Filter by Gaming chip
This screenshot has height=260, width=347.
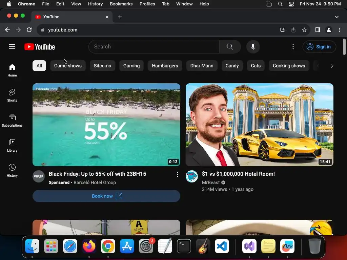coord(131,66)
